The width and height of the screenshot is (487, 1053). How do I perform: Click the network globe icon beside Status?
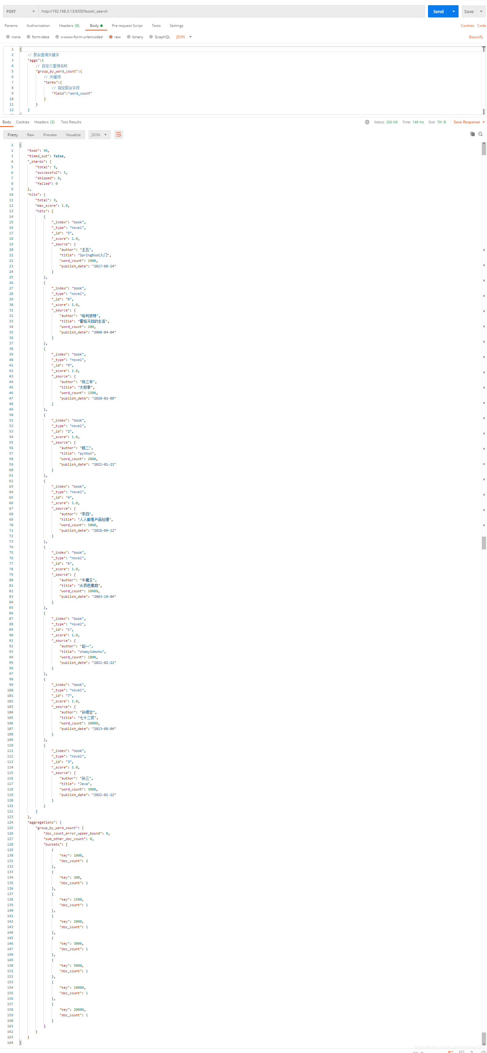(367, 122)
